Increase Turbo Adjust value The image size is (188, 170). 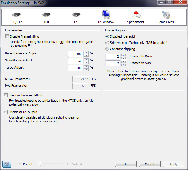[x=86, y=66]
